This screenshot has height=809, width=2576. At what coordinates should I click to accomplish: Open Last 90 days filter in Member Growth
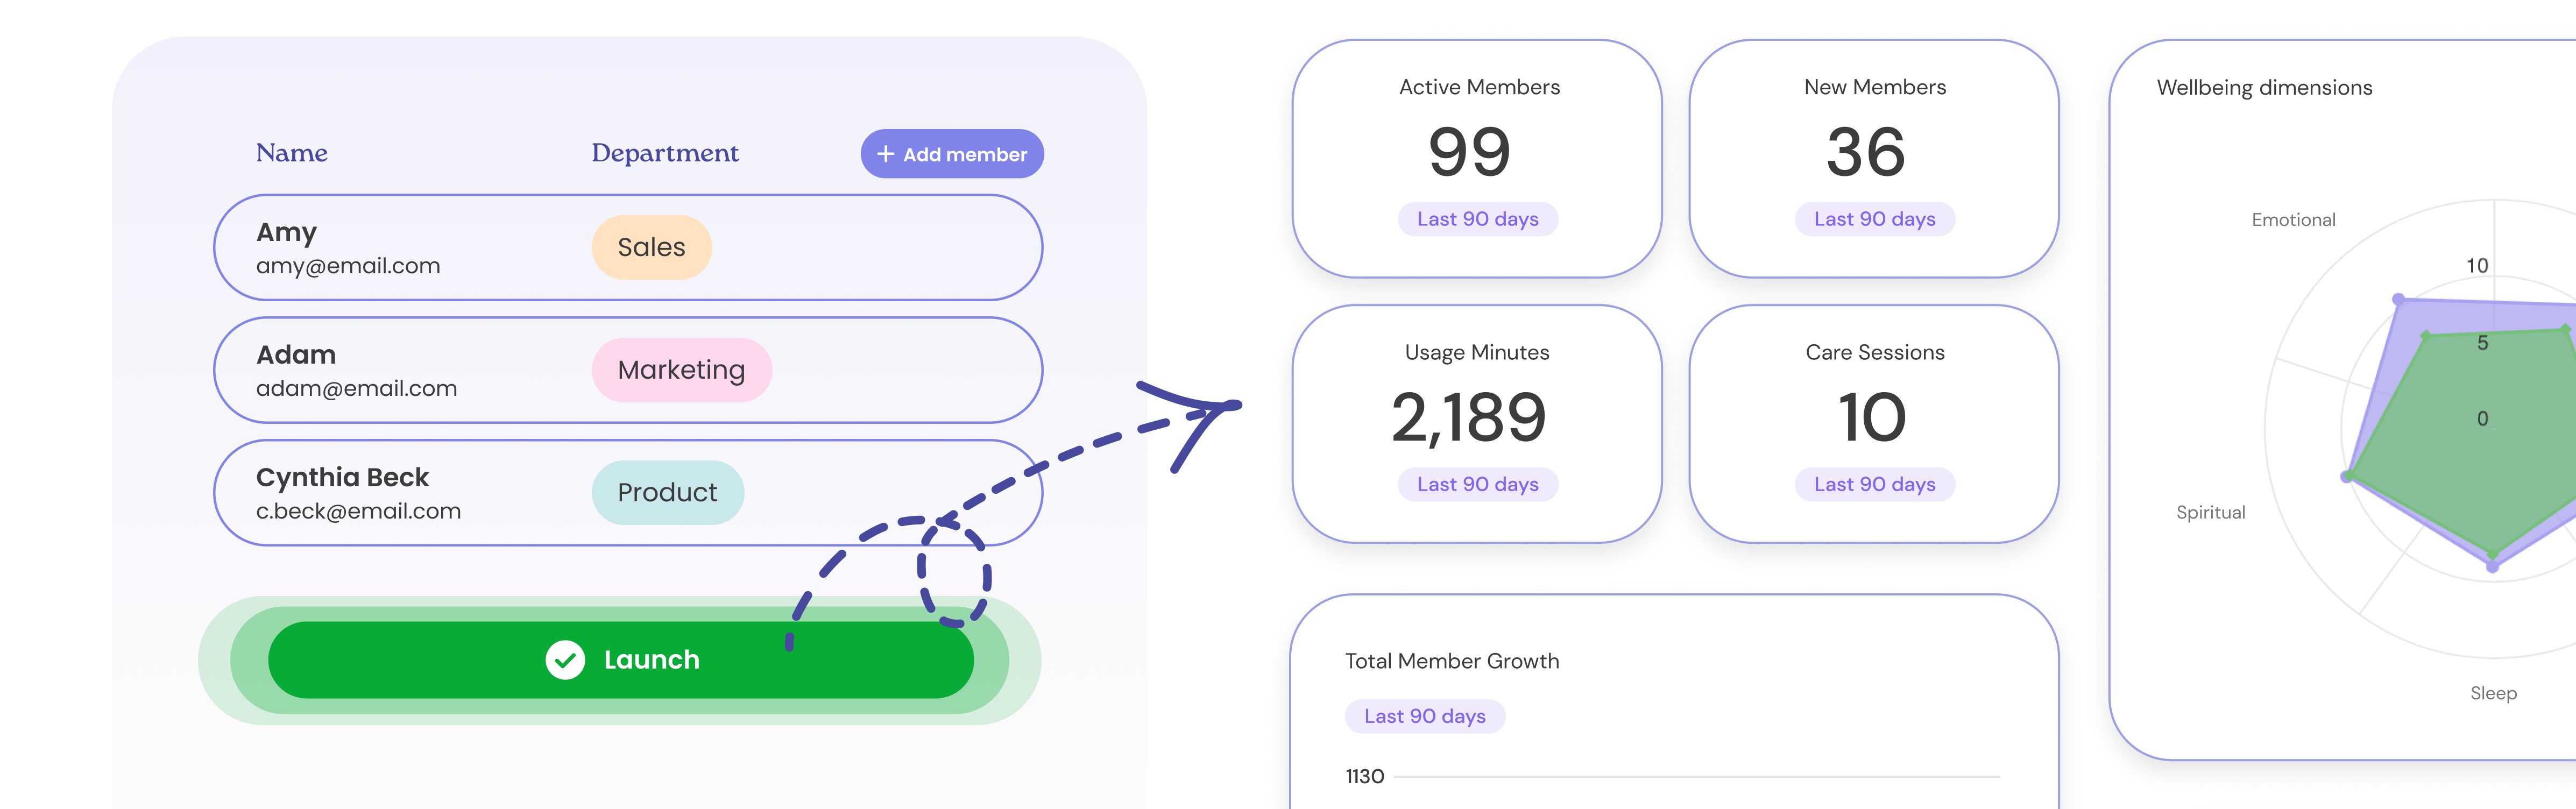pos(1424,716)
